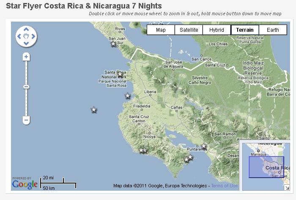Select the star marker in the open ocean
This screenshot has height=200, width=296.
point(94,110)
